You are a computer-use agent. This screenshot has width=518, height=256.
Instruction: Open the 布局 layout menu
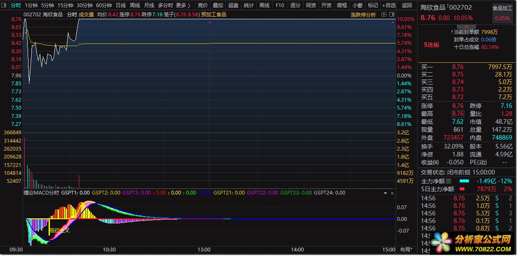click(406, 250)
